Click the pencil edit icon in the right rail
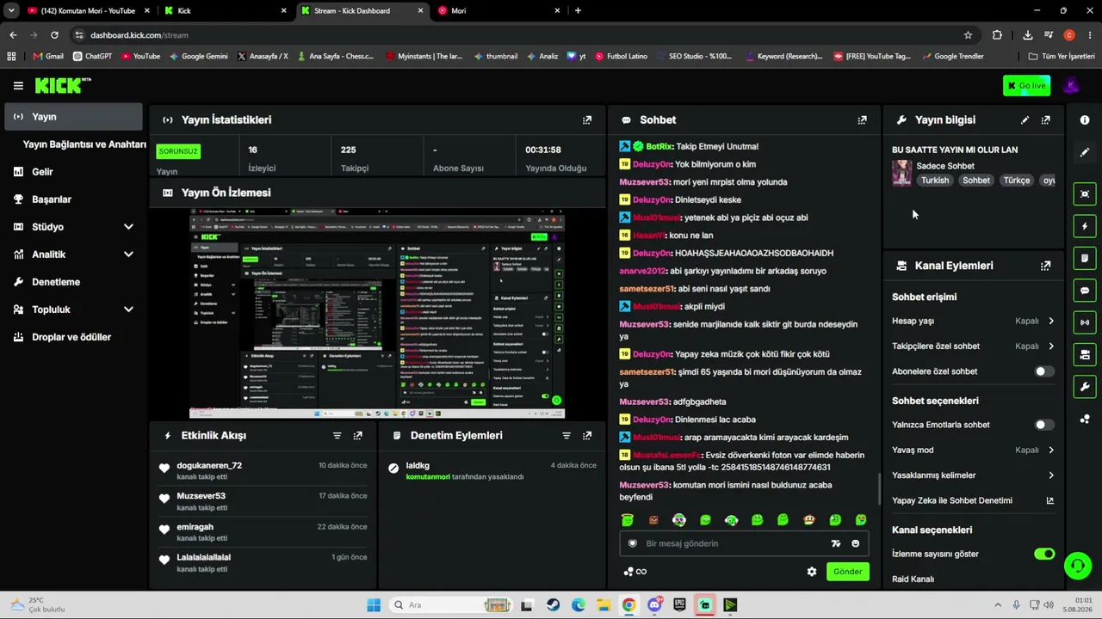1102x619 pixels. [x=1085, y=152]
